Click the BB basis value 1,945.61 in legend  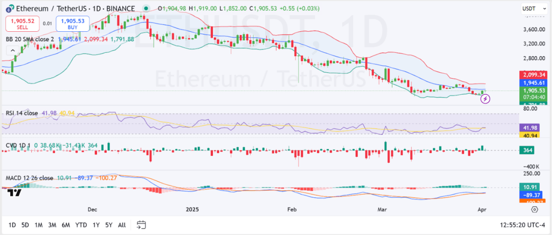70,39
